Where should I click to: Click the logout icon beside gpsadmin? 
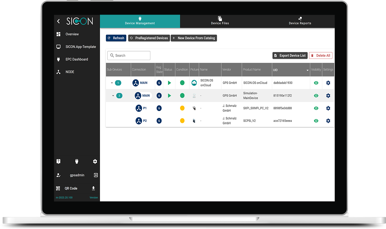pos(96,175)
